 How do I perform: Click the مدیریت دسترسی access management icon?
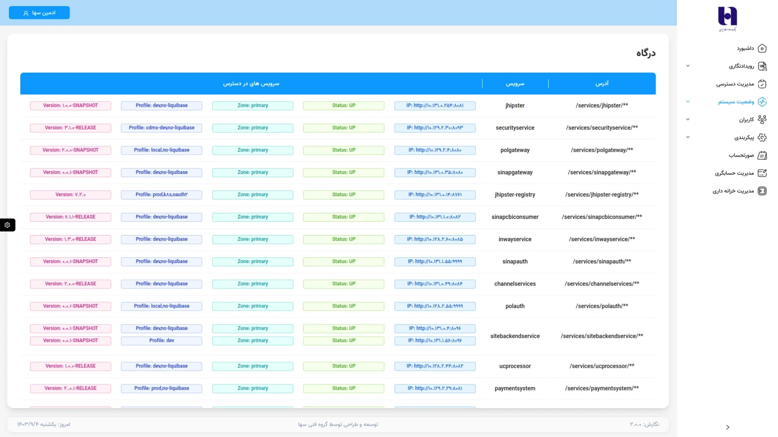click(x=762, y=84)
